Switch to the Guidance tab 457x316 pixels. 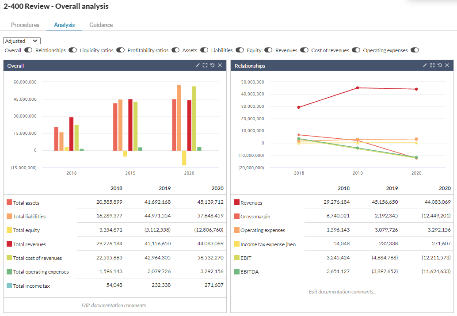101,25
